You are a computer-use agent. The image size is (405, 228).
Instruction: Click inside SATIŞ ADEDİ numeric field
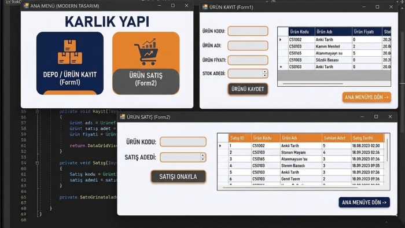pos(181,157)
